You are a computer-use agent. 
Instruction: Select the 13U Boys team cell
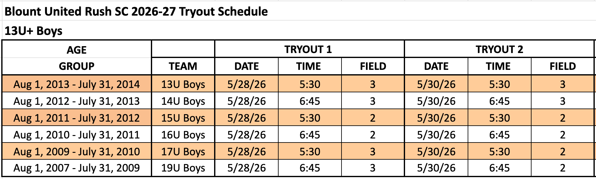183,84
